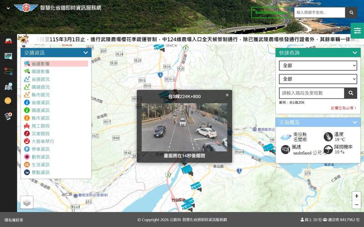The height and width of the screenshot is (227, 364).
Task: Click the deer mascot beside the news ticker
Action: pyautogui.click(x=24, y=40)
